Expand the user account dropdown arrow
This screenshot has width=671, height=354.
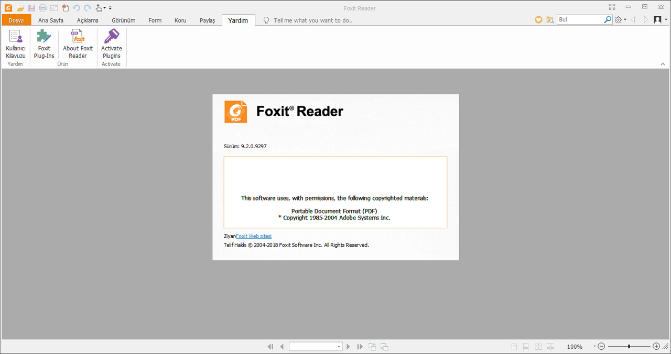click(665, 20)
